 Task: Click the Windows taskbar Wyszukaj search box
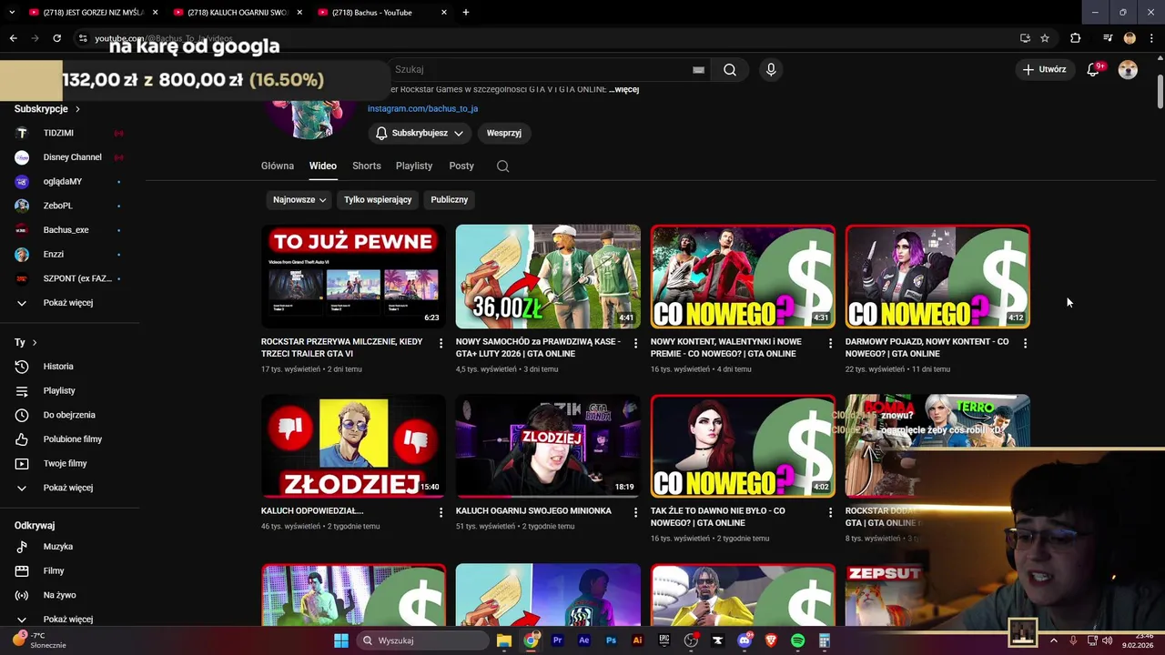click(x=421, y=640)
